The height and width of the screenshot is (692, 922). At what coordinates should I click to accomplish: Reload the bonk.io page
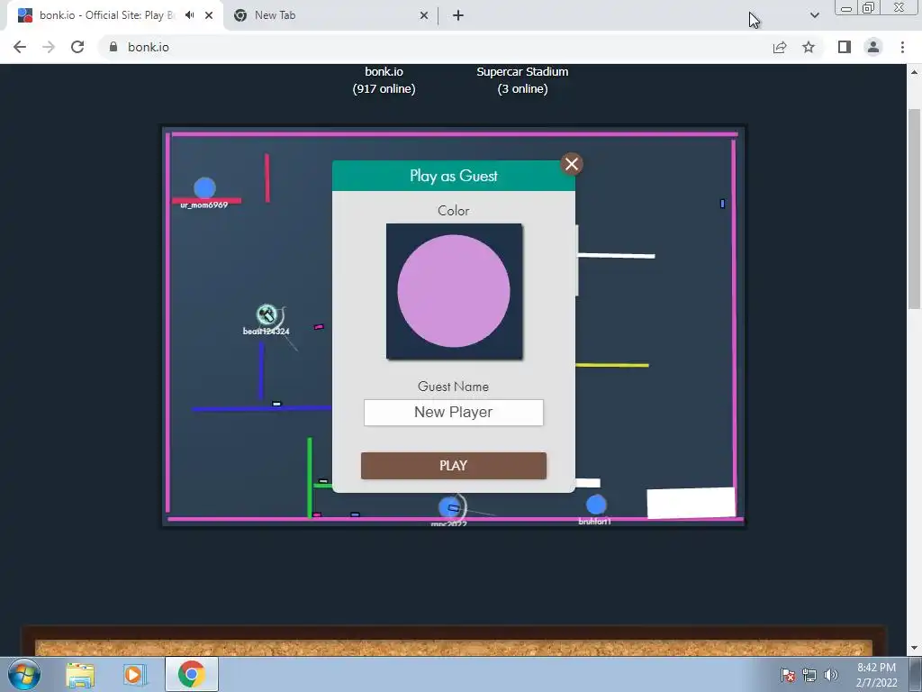coord(77,47)
